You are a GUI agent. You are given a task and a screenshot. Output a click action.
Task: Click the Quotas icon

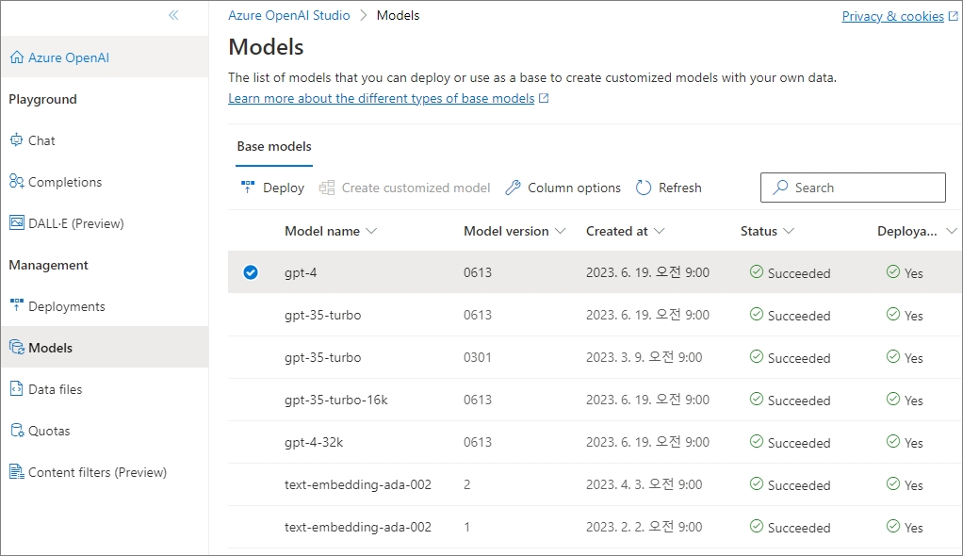[17, 430]
